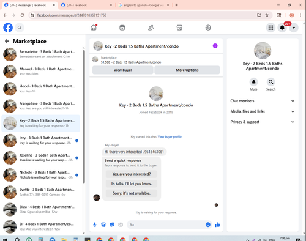
Task: Click taskbar clock showing 7:06 pm
Action: coord(285,239)
